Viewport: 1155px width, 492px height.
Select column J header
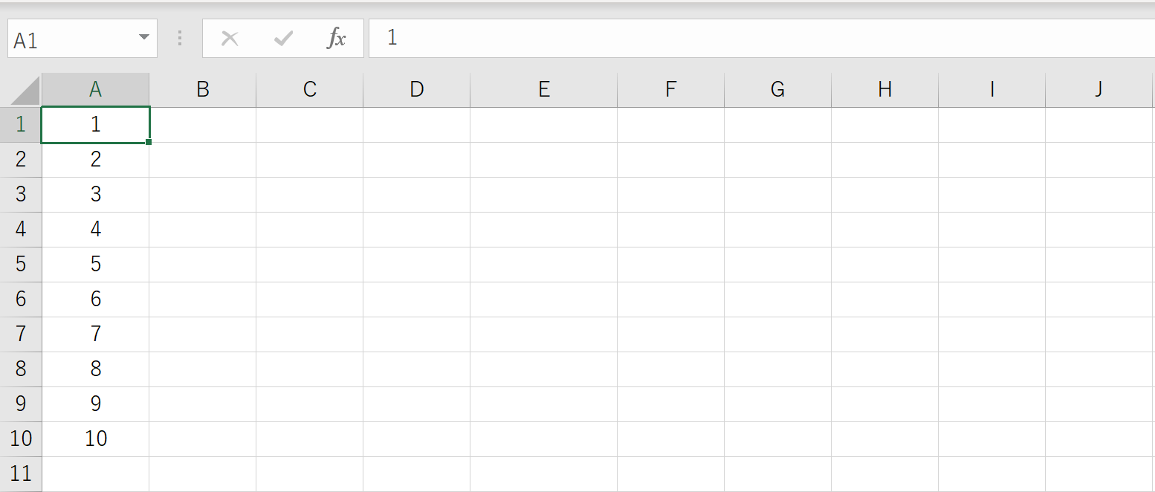coord(1099,90)
